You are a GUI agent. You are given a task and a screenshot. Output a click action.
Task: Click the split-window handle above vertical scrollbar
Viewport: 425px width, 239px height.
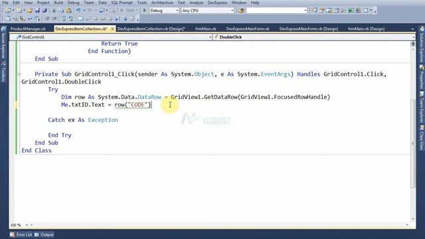pos(413,44)
